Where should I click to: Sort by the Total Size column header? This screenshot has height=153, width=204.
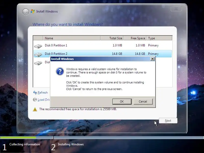[112, 38]
